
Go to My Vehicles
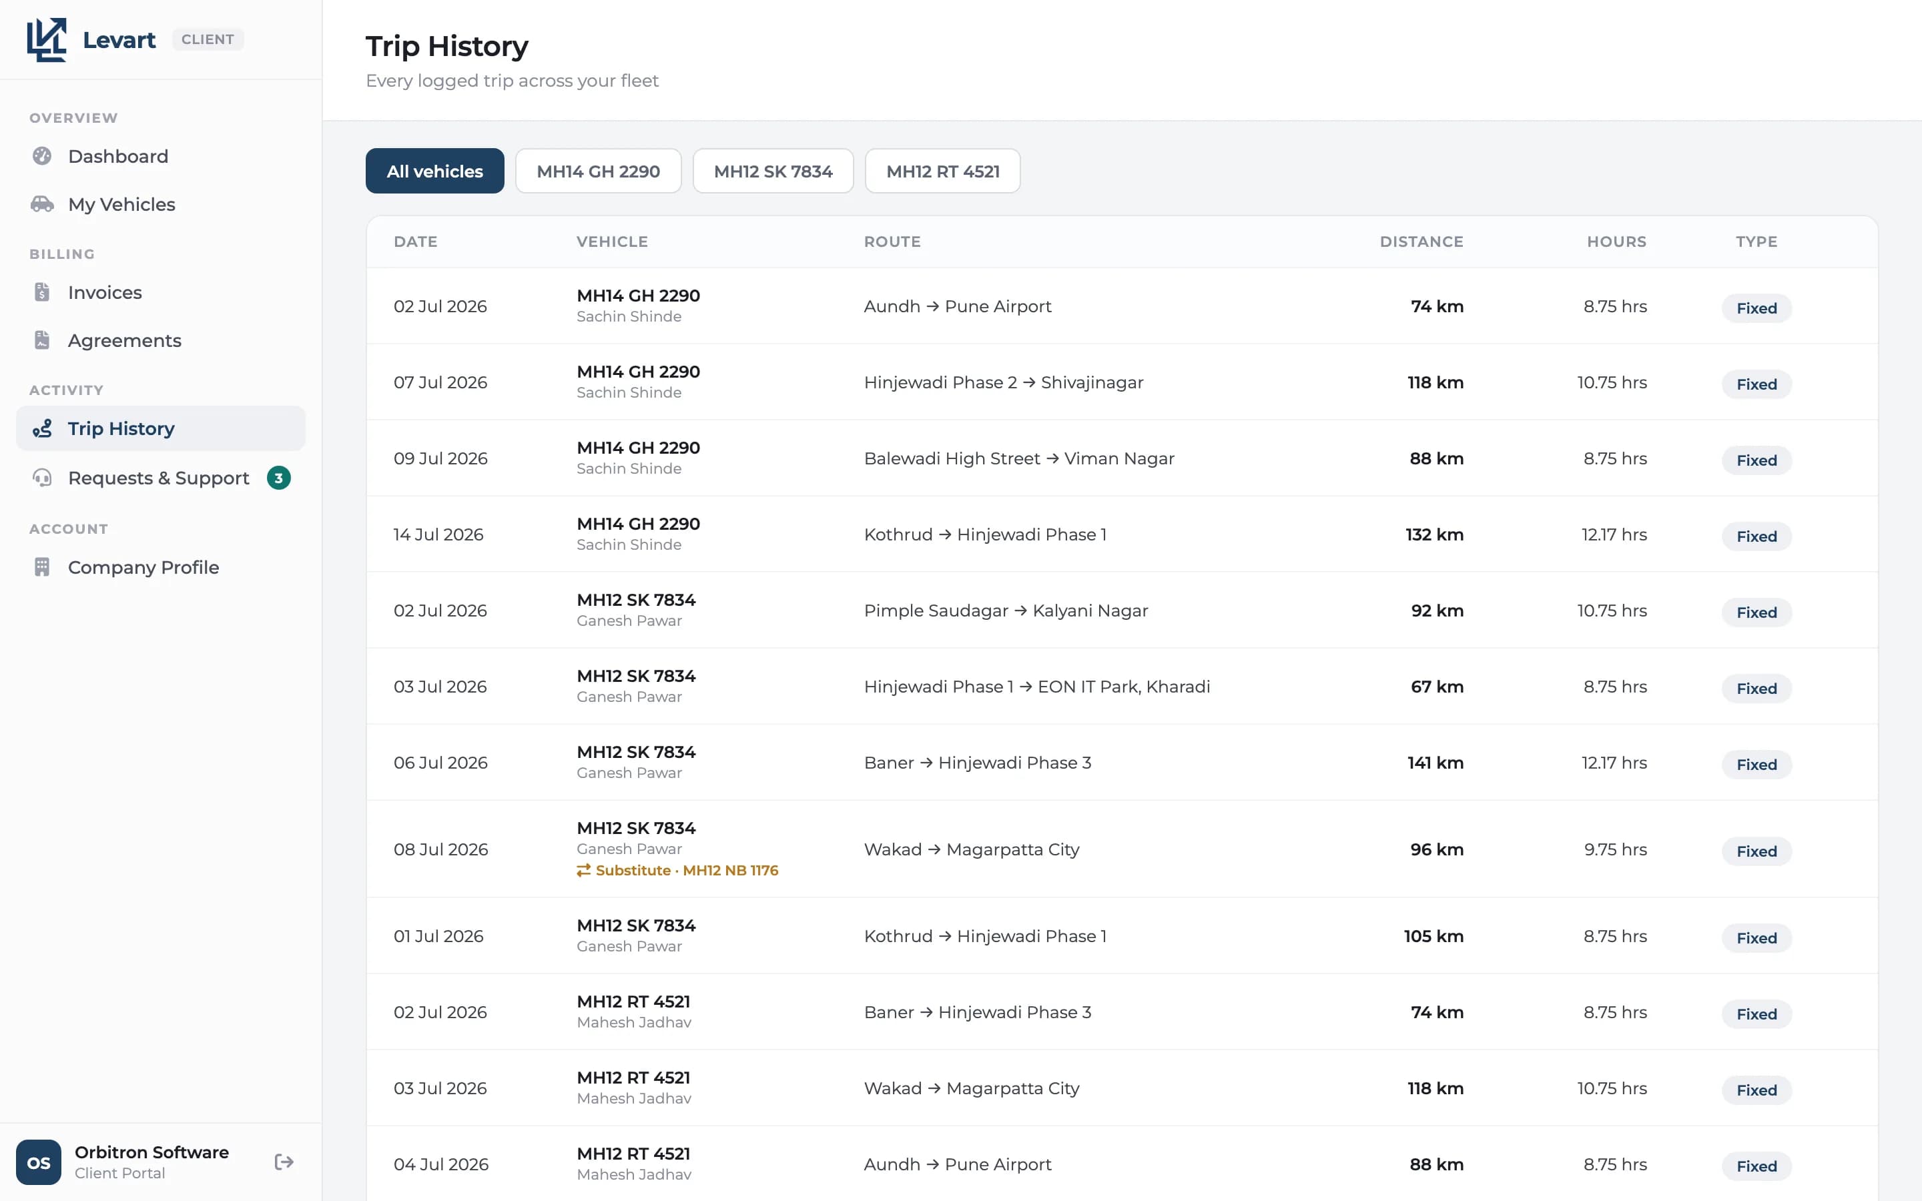(x=160, y=204)
